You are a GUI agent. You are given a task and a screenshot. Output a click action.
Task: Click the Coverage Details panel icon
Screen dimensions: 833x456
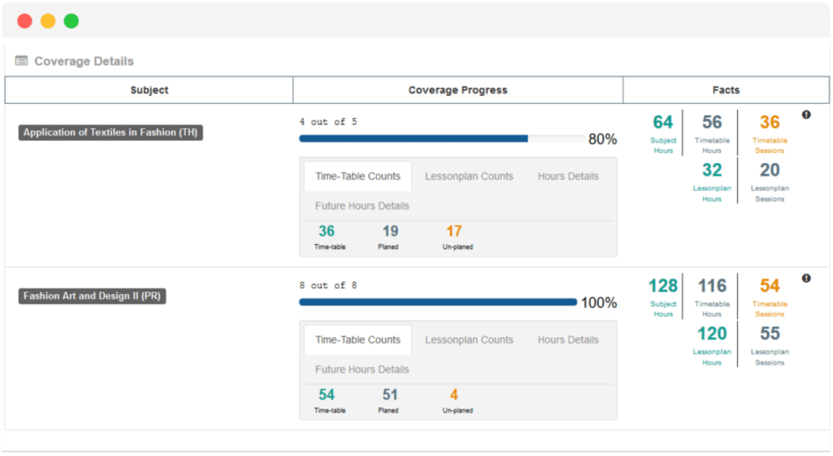[21, 61]
